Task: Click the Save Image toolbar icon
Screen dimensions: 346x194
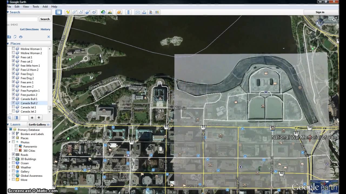Action: [x=151, y=12]
